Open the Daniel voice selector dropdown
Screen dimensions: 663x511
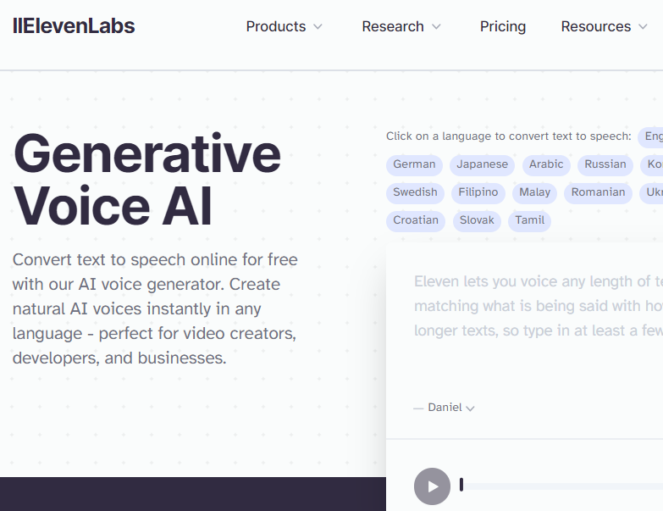click(x=450, y=408)
